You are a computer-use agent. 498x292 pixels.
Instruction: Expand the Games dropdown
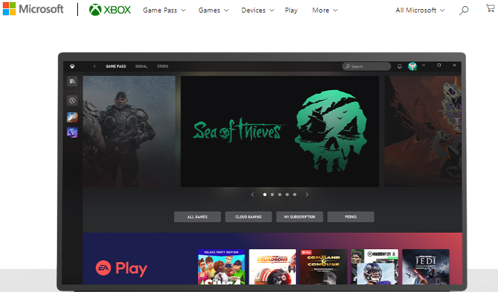tap(213, 10)
